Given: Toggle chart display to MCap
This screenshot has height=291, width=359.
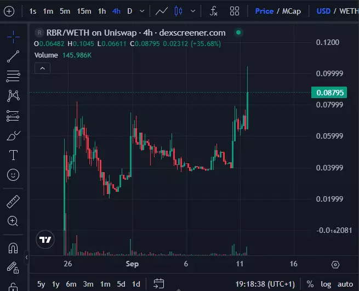Looking at the screenshot, I should pyautogui.click(x=291, y=11).
